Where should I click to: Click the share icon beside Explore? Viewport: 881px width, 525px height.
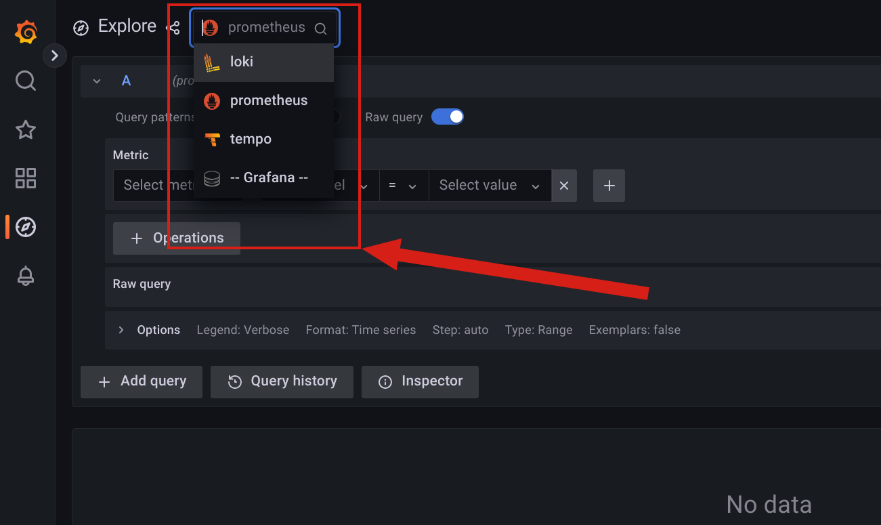174,28
